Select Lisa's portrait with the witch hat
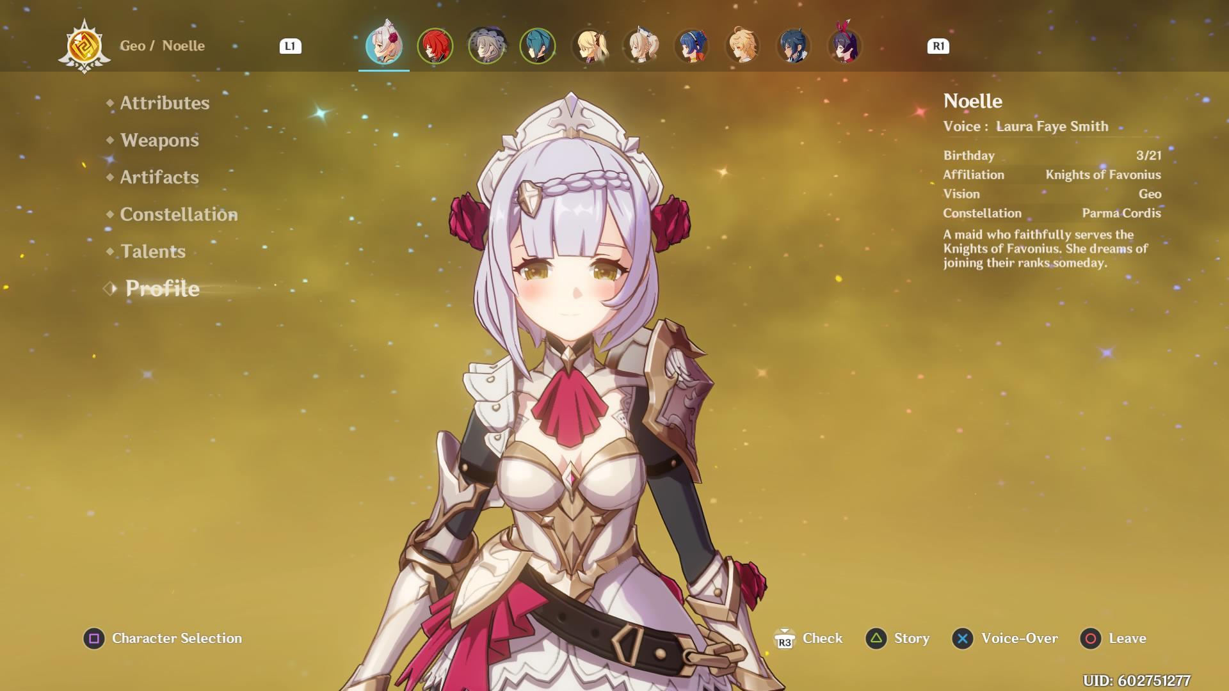The width and height of the screenshot is (1229, 691). click(486, 46)
